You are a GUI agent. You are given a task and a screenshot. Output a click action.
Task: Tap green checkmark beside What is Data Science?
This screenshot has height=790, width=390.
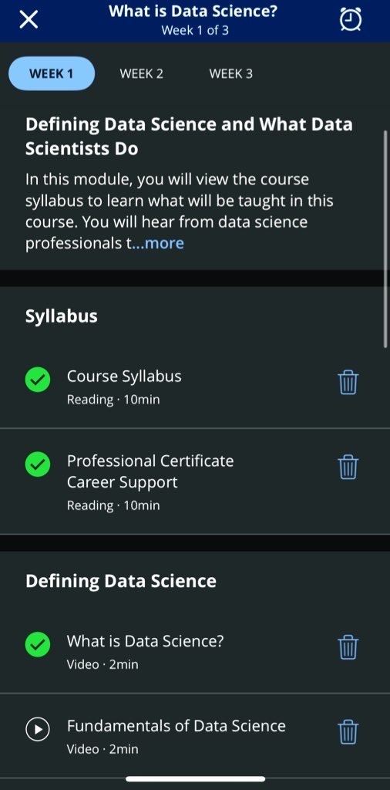tap(38, 644)
